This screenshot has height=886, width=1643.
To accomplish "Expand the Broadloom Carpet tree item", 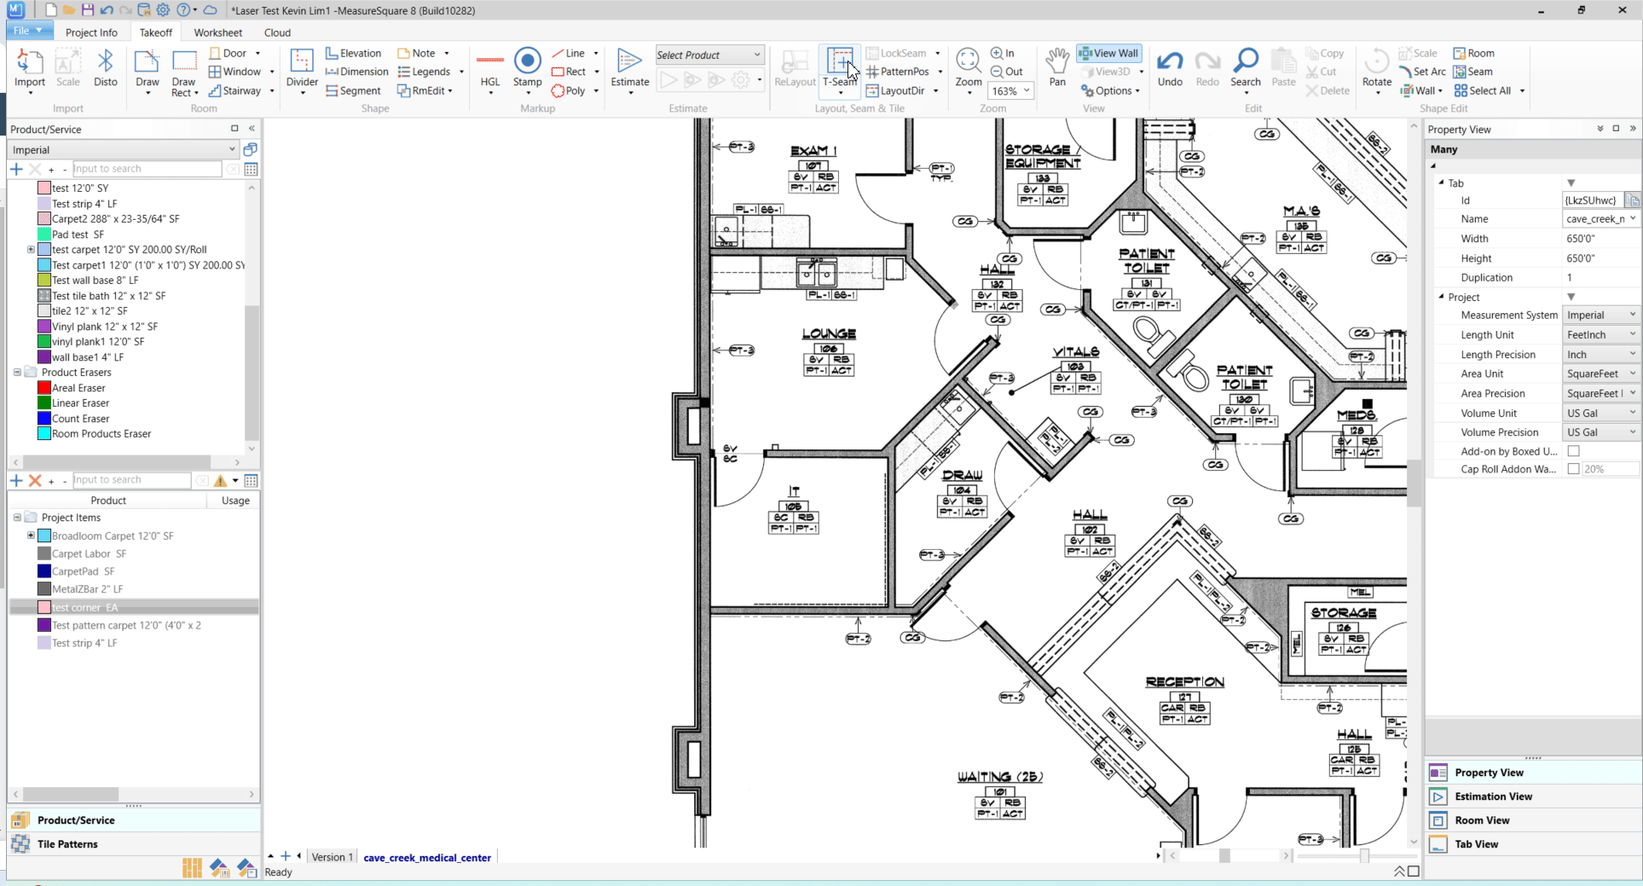I will [x=31, y=536].
